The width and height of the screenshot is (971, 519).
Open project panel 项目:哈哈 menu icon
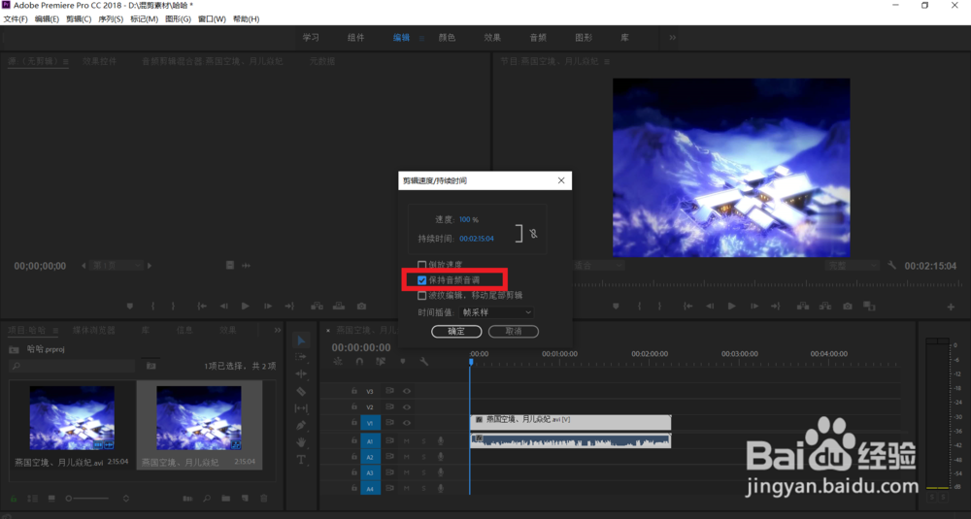pyautogui.click(x=55, y=331)
